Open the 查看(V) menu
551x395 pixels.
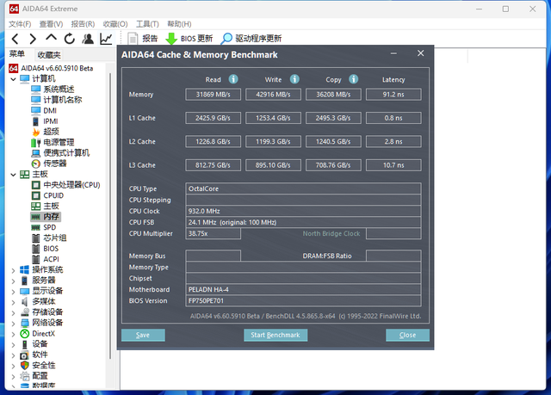(51, 24)
